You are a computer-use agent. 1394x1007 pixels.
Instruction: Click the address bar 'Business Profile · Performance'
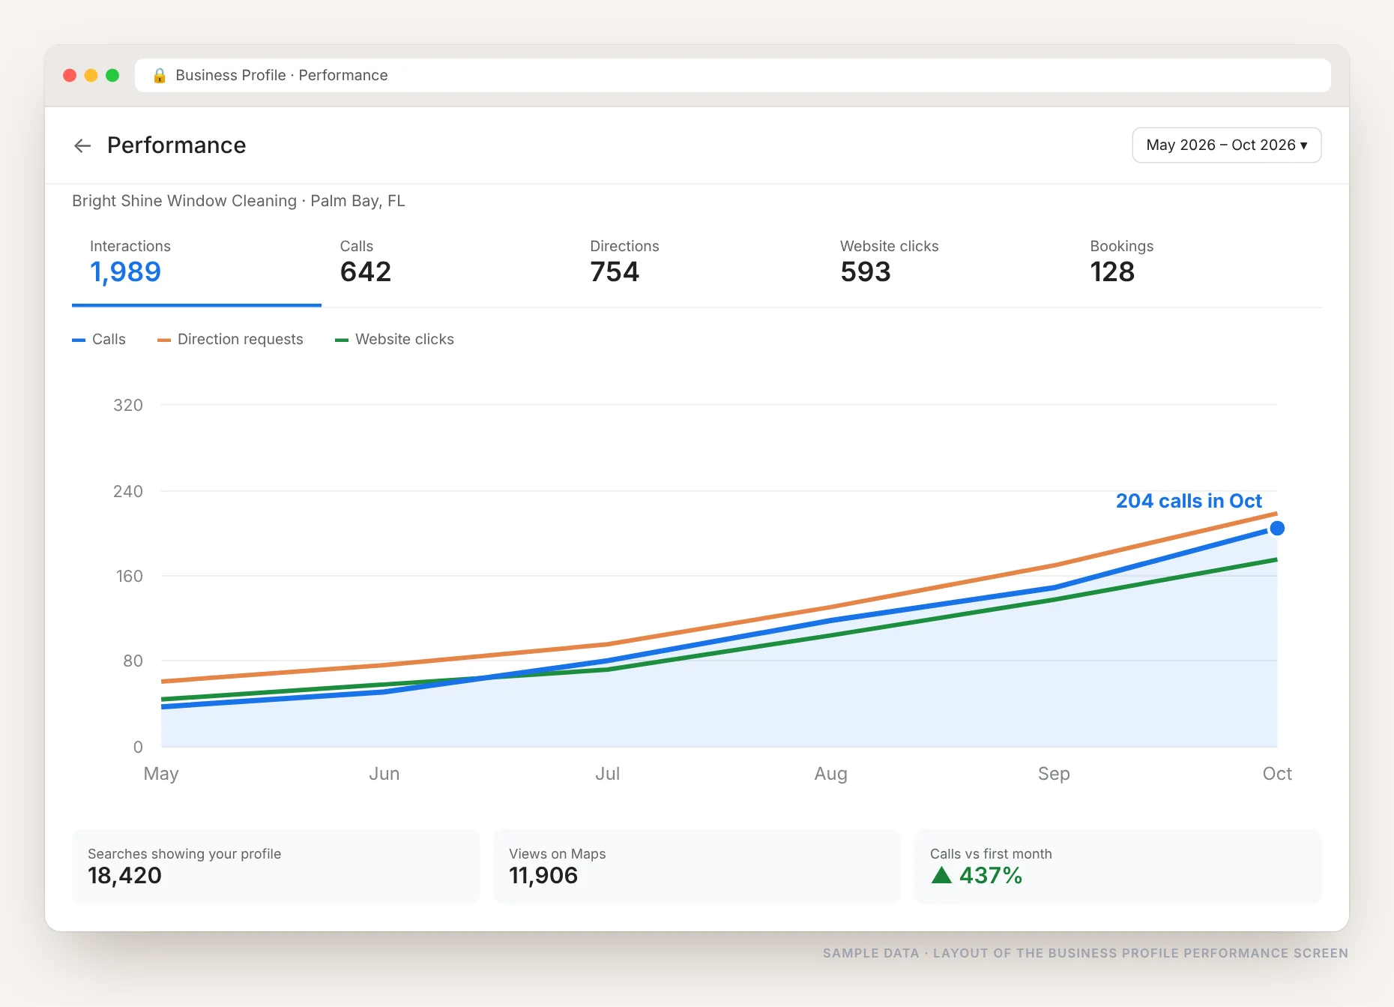pyautogui.click(x=733, y=75)
